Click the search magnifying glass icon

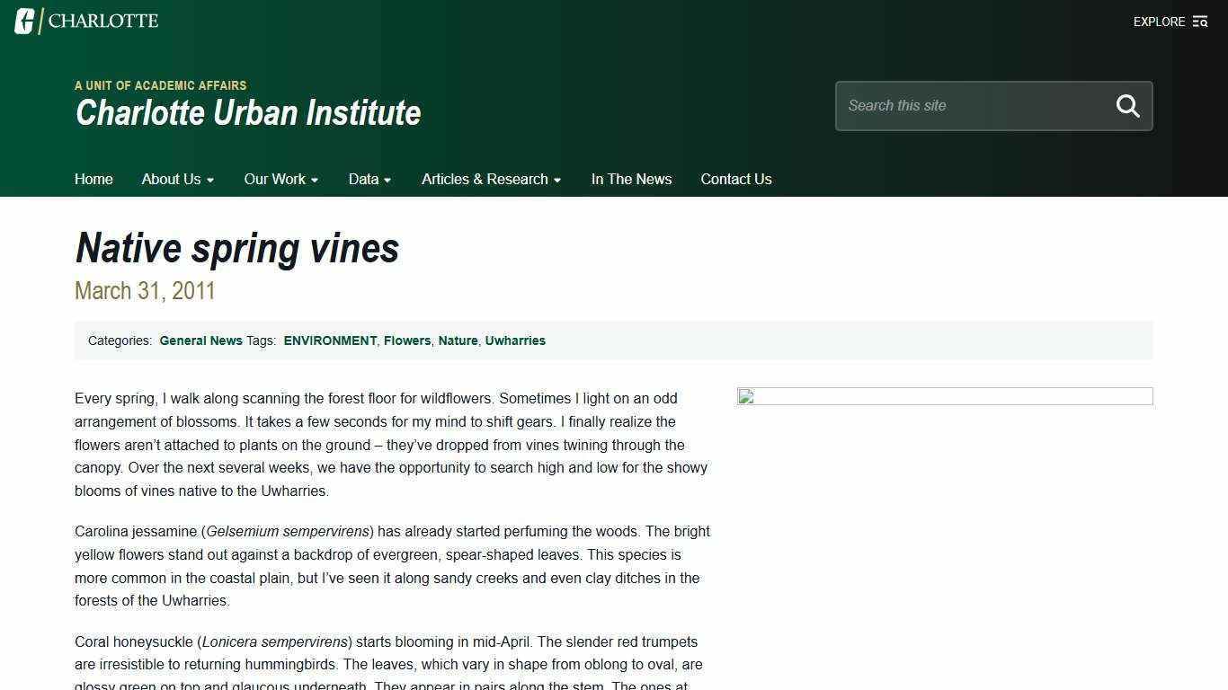click(1127, 106)
